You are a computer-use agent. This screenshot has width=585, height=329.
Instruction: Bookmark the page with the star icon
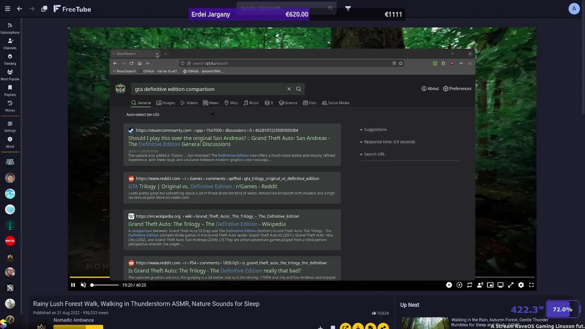coord(400,63)
